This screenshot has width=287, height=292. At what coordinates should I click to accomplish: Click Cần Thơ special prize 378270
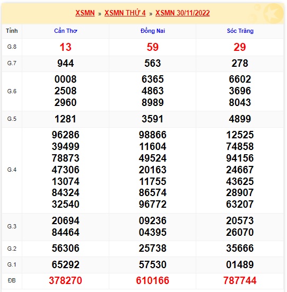click(x=65, y=280)
